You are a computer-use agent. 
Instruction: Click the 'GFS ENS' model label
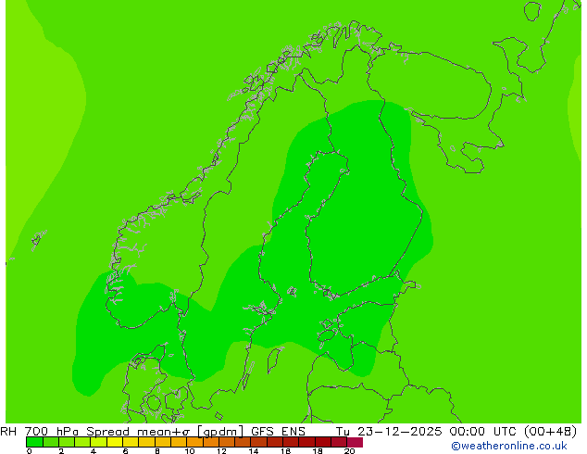pyautogui.click(x=278, y=432)
